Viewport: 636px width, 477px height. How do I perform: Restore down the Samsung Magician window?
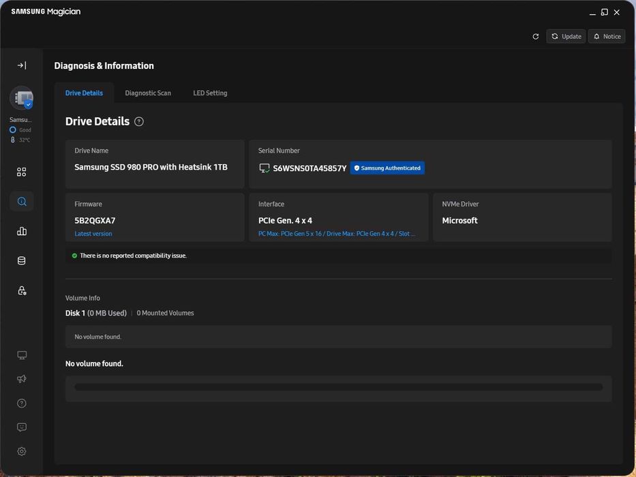pyautogui.click(x=605, y=12)
